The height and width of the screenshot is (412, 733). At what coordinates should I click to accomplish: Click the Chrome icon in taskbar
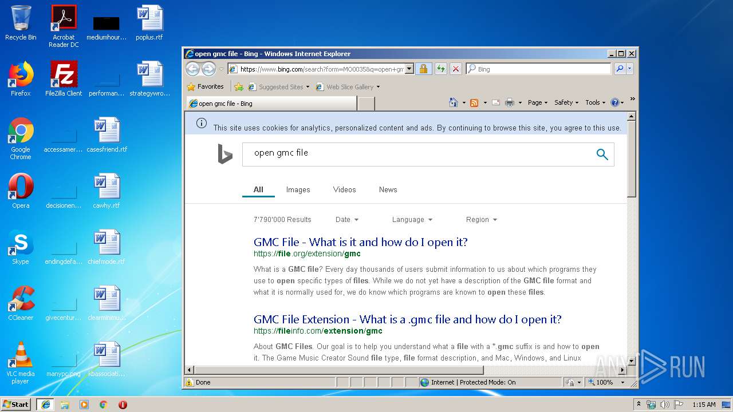pyautogui.click(x=103, y=405)
